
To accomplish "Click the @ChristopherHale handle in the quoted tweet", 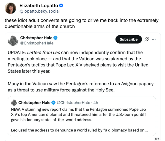I will tap(73, 103).
